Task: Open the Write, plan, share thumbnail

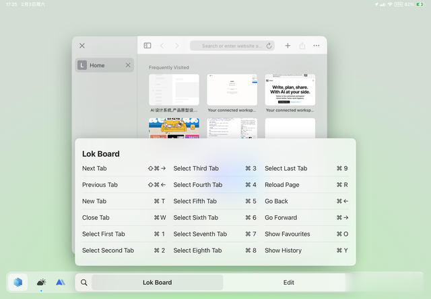Action: (x=290, y=90)
